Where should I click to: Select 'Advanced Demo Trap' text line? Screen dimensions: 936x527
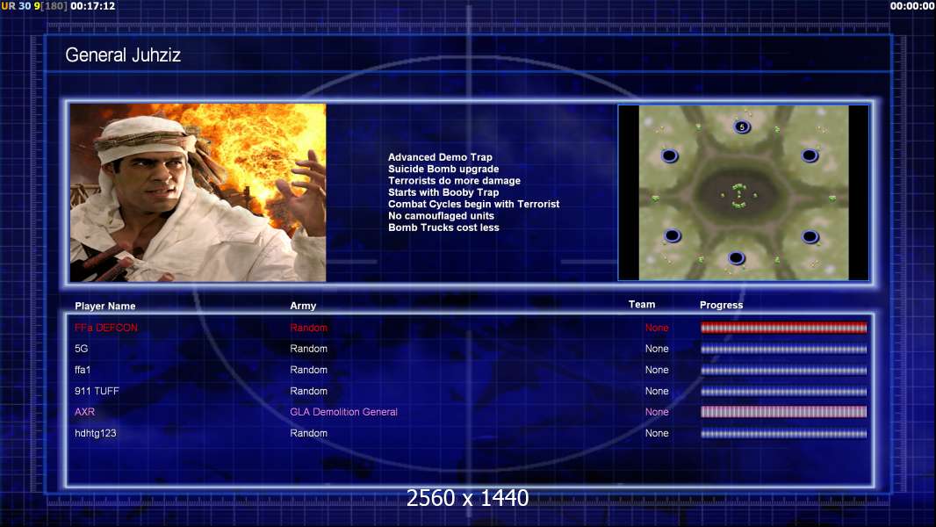point(440,157)
